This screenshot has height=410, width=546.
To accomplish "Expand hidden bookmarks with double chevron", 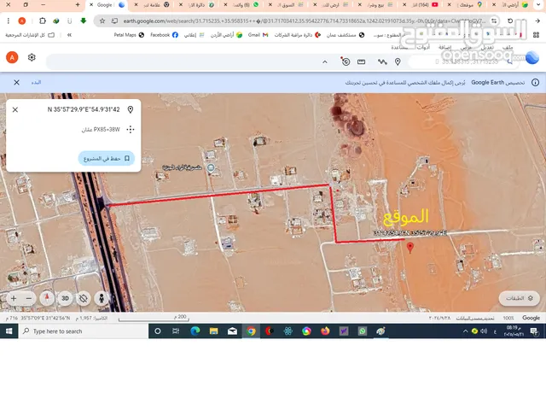I will 69,35.
